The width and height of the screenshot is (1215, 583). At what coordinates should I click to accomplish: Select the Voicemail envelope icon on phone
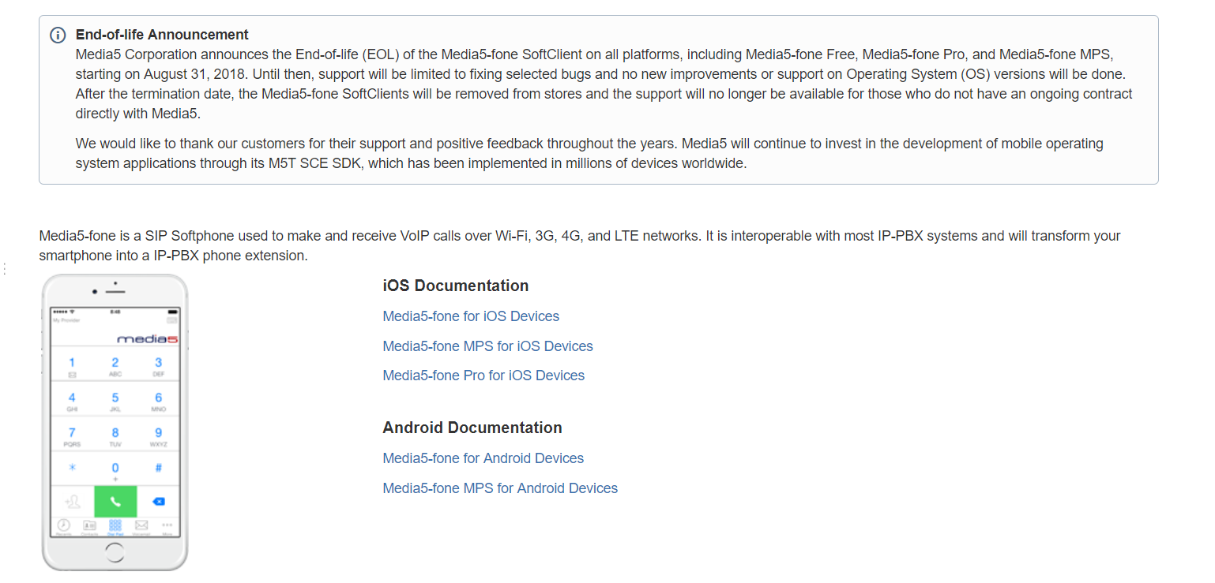[141, 525]
